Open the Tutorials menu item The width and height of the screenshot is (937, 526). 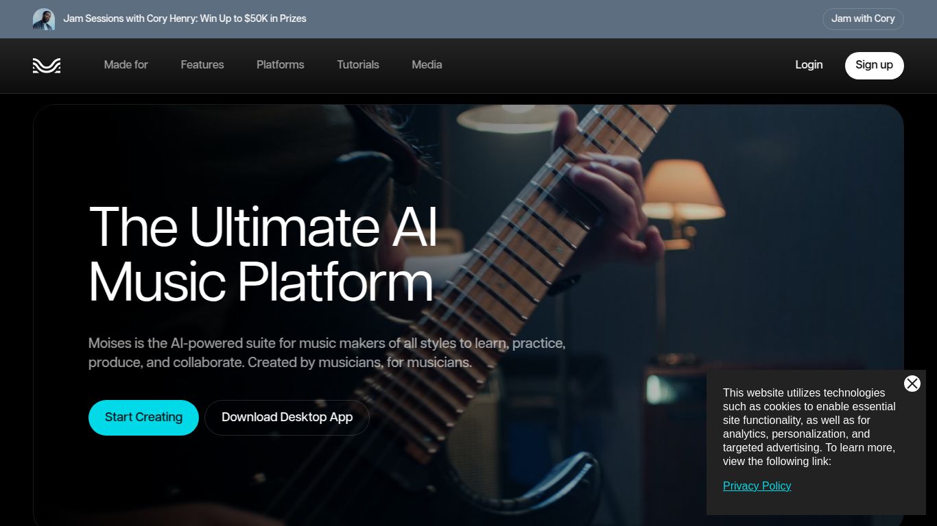[357, 64]
